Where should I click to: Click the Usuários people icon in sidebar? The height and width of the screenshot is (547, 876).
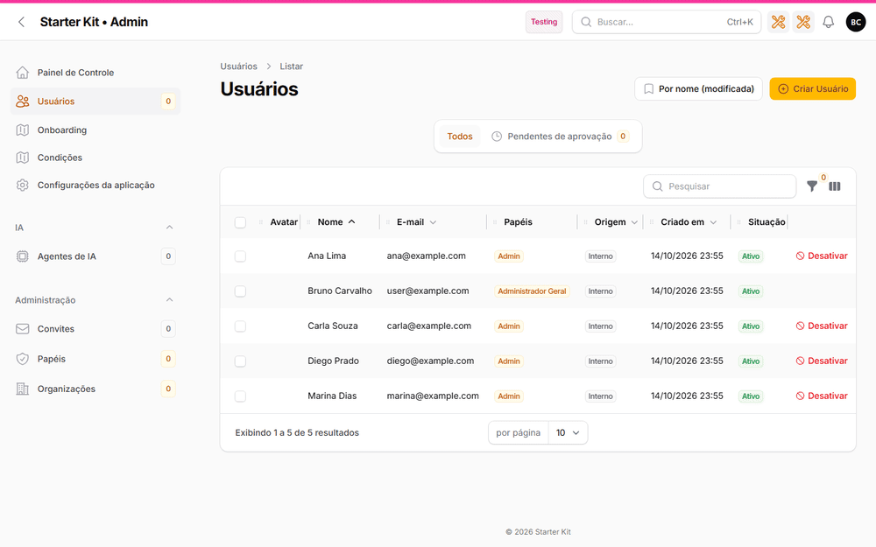click(23, 101)
